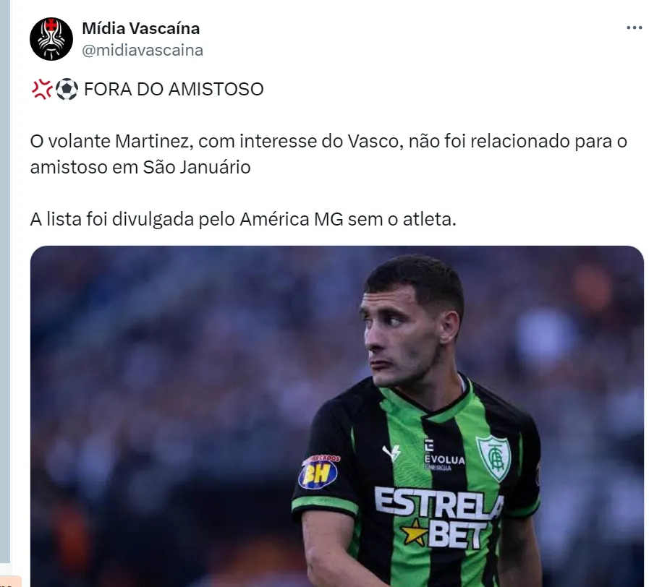
Task: Click the sentence mentioning América MG list
Action: pyautogui.click(x=243, y=219)
